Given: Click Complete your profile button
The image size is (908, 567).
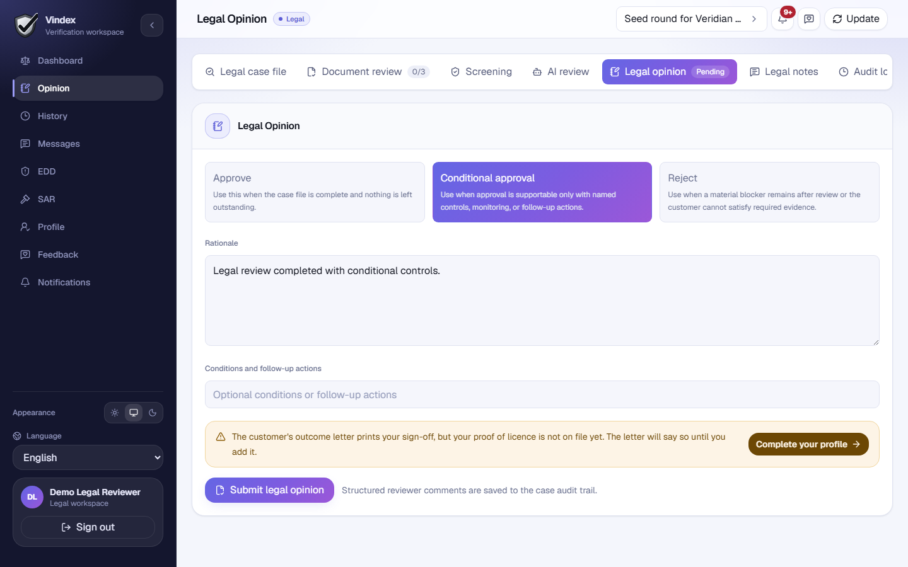Looking at the screenshot, I should 808,444.
